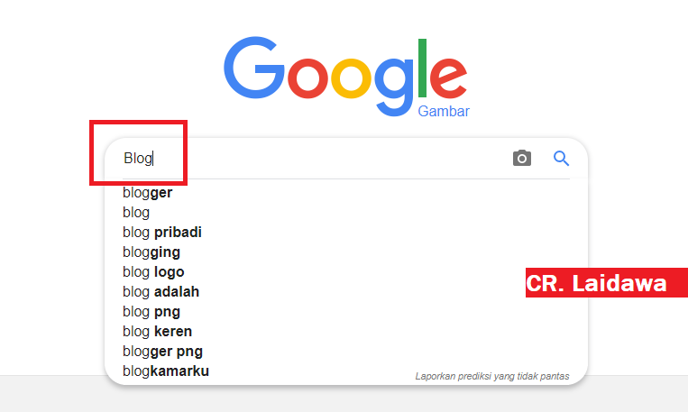This screenshot has width=688, height=412.
Task: Click the Google logo
Action: click(345, 77)
